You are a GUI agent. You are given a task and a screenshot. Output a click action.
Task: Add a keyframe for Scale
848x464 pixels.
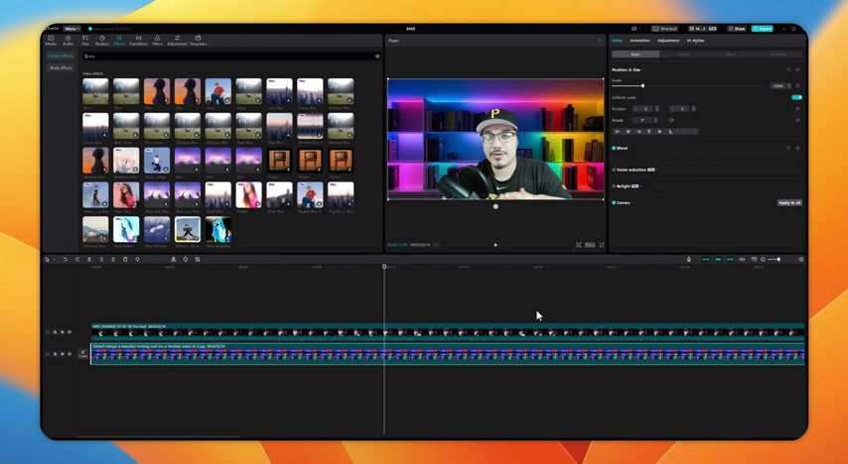[x=797, y=86]
